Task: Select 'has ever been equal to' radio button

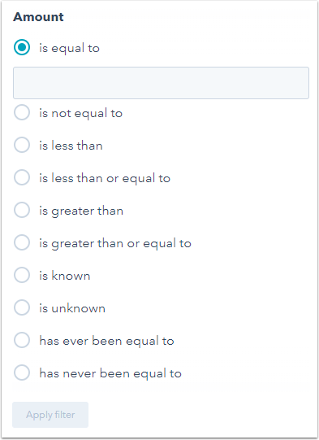Action: coord(22,341)
